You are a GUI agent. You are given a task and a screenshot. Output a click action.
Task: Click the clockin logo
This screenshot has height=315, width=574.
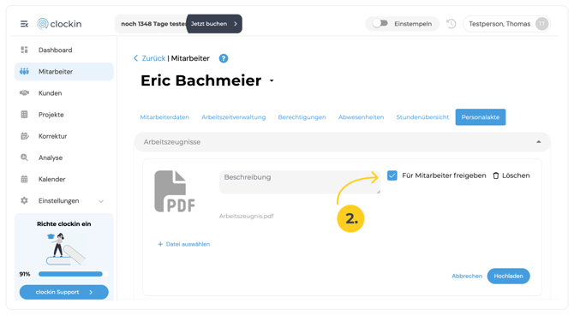point(59,24)
